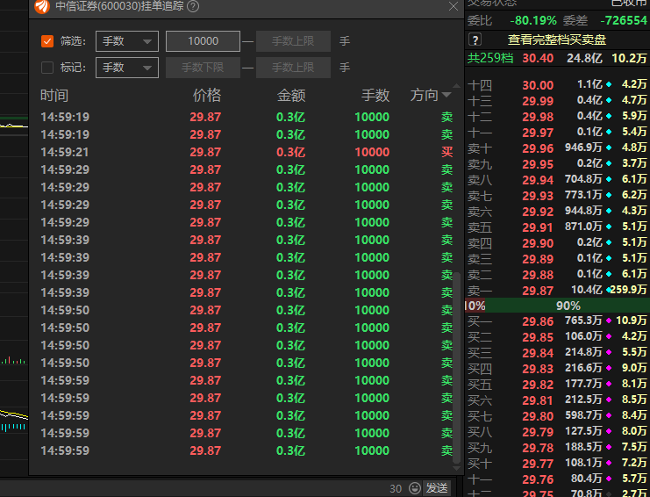
Task: Click the magenta diamond marker on 买十 row
Action: pos(609,463)
